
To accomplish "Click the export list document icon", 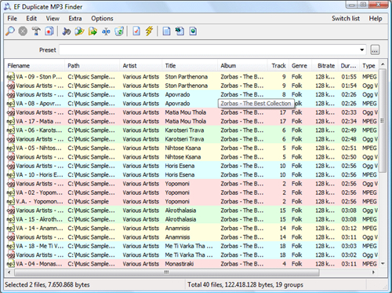I will coord(180,31).
